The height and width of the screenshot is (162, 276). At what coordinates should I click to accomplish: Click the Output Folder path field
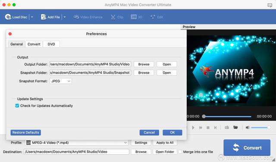pyautogui.click(x=90, y=64)
